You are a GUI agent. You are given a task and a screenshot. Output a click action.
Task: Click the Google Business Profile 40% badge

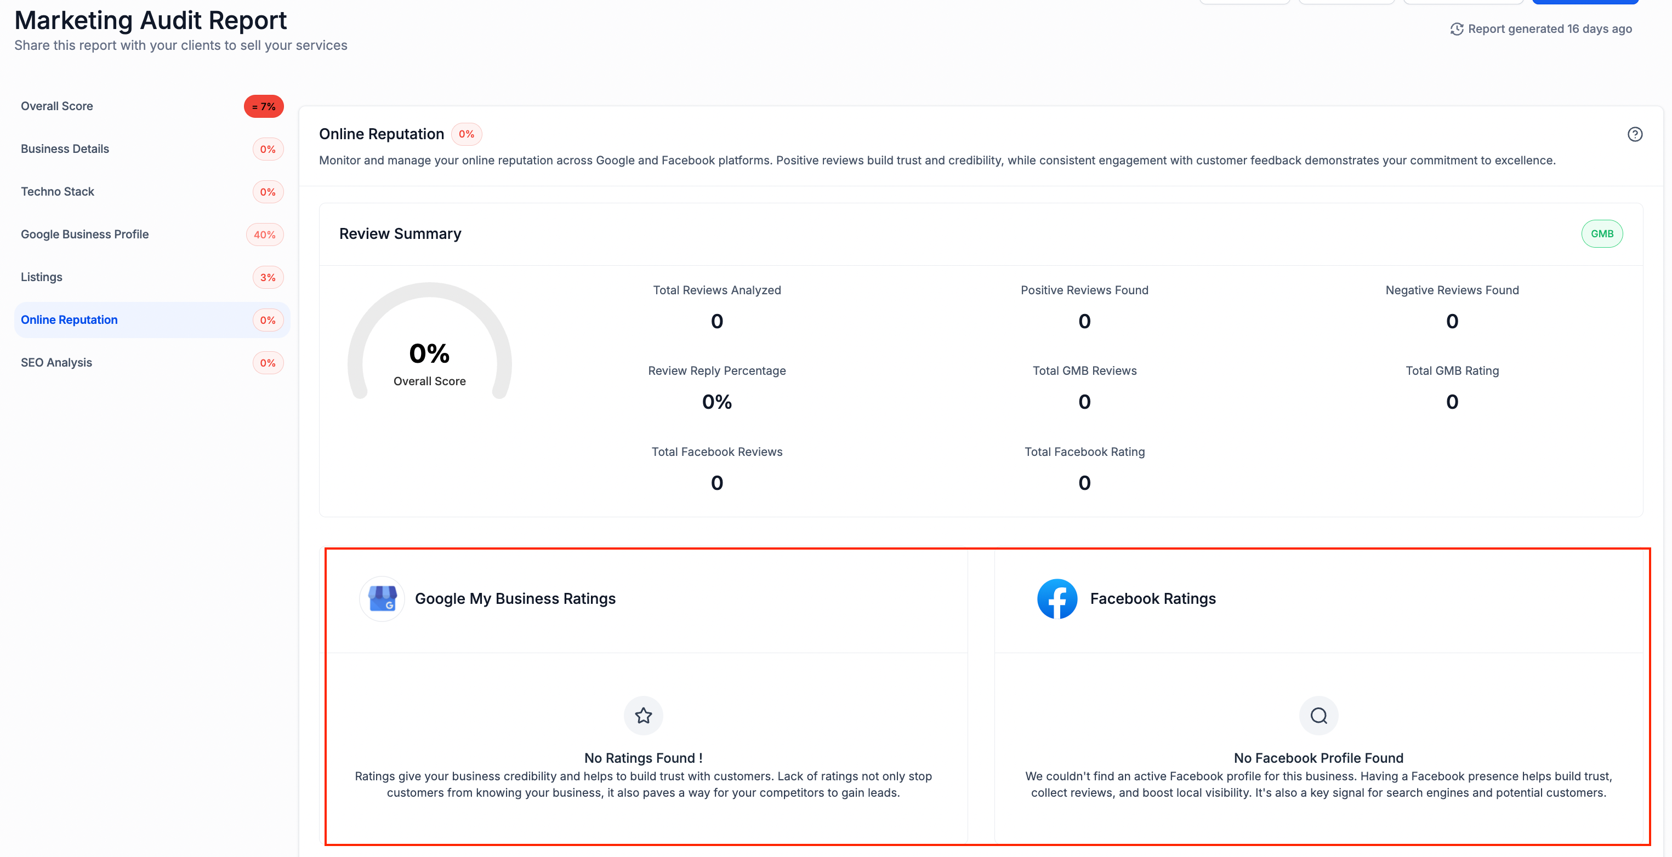point(264,235)
